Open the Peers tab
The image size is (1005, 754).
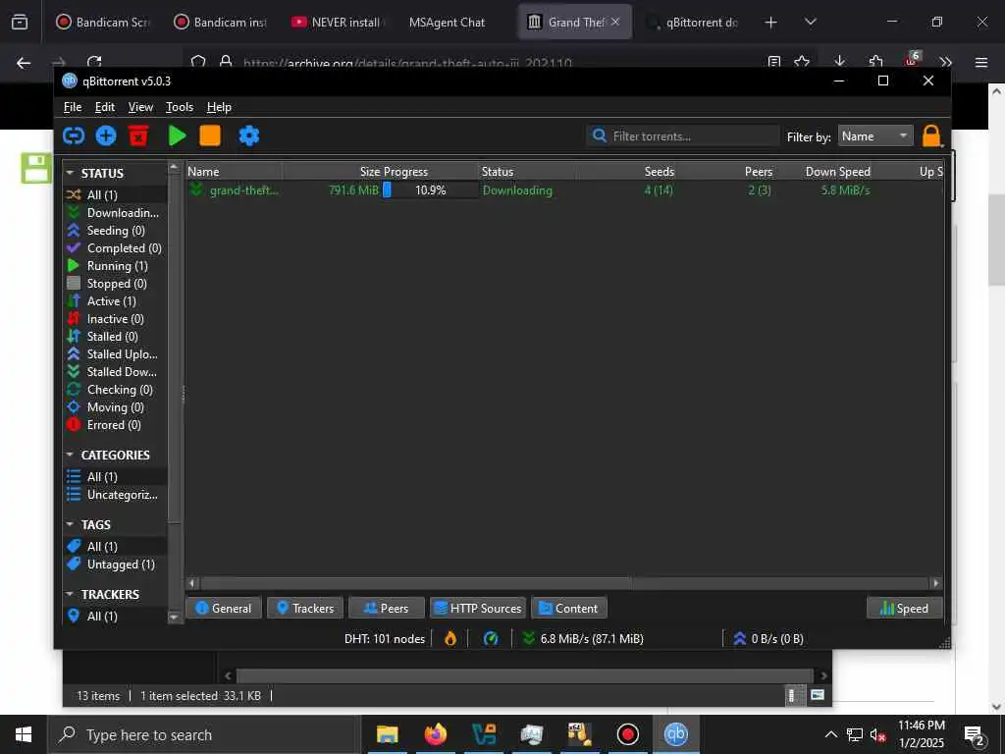point(386,608)
